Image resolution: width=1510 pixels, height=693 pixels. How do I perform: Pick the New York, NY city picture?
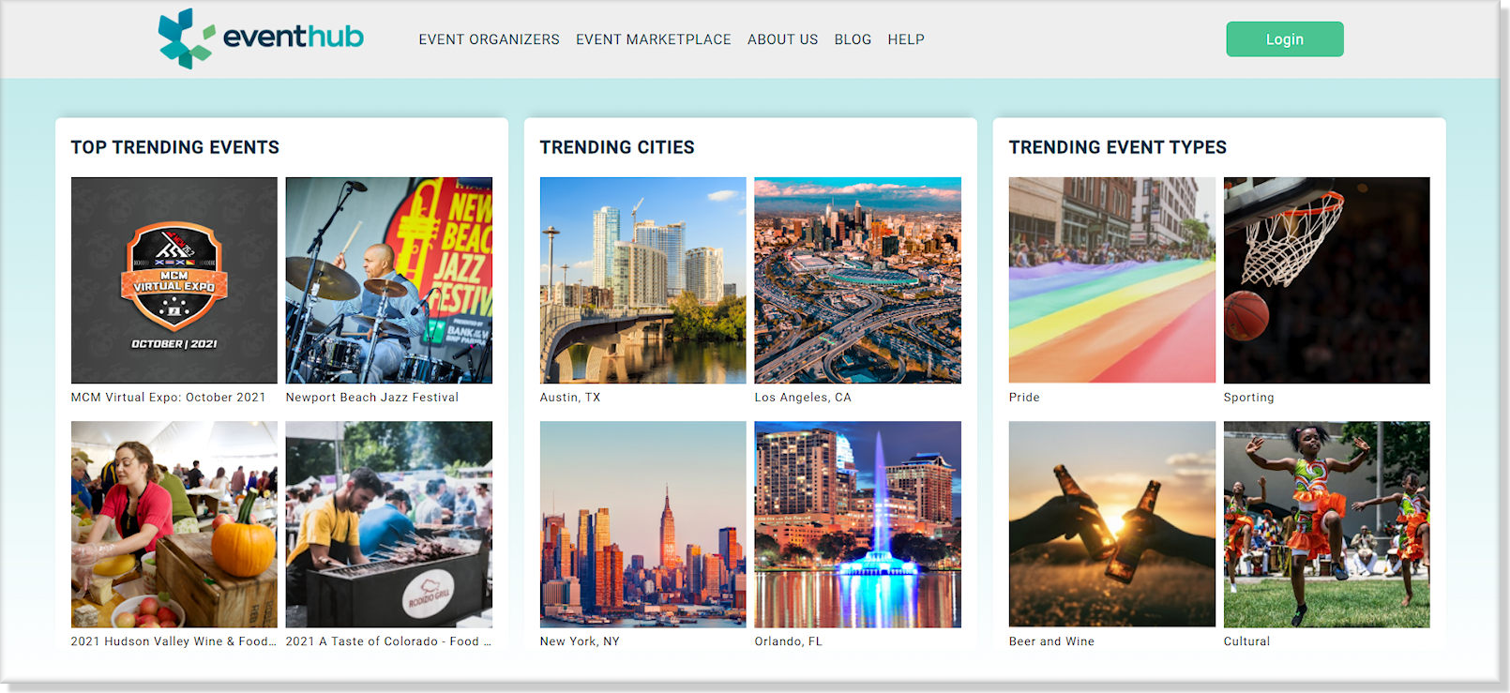click(643, 524)
